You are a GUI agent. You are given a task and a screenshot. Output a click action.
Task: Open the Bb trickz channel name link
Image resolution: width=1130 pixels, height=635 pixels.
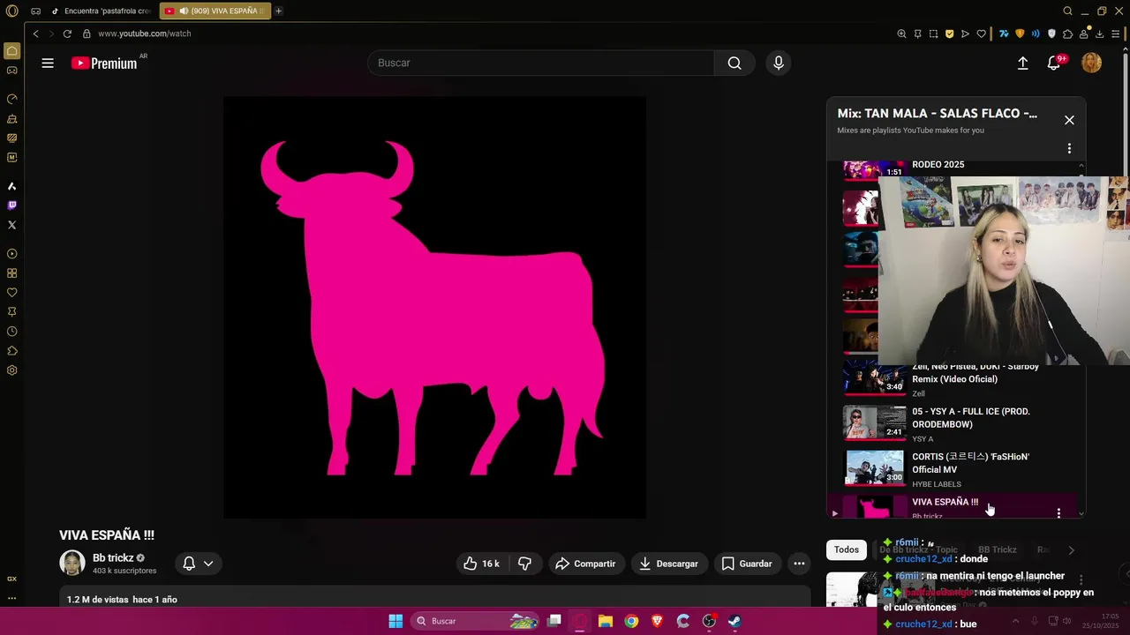[113, 557]
